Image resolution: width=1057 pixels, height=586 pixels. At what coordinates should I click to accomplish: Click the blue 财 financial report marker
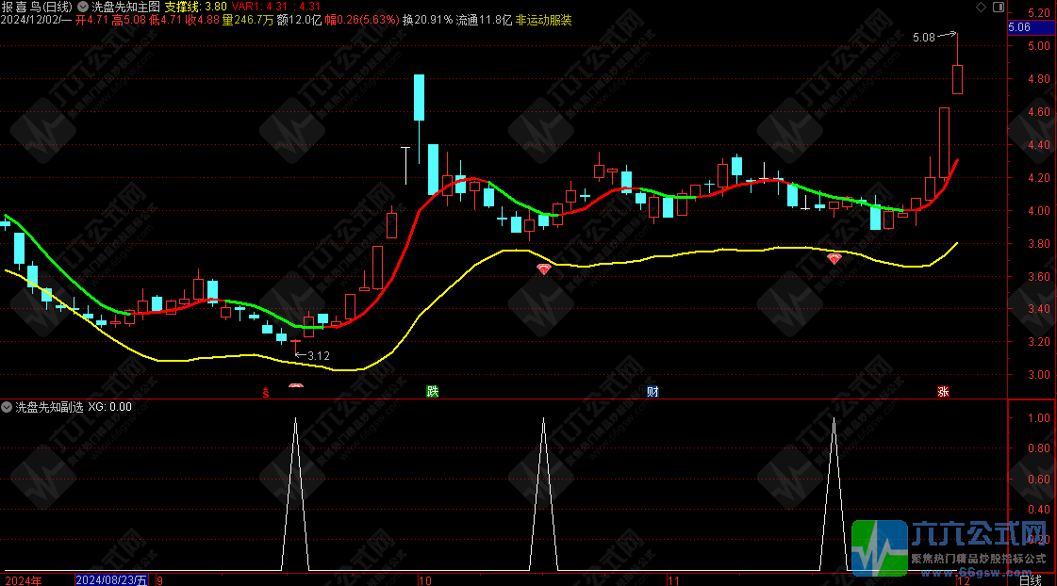pyautogui.click(x=652, y=391)
